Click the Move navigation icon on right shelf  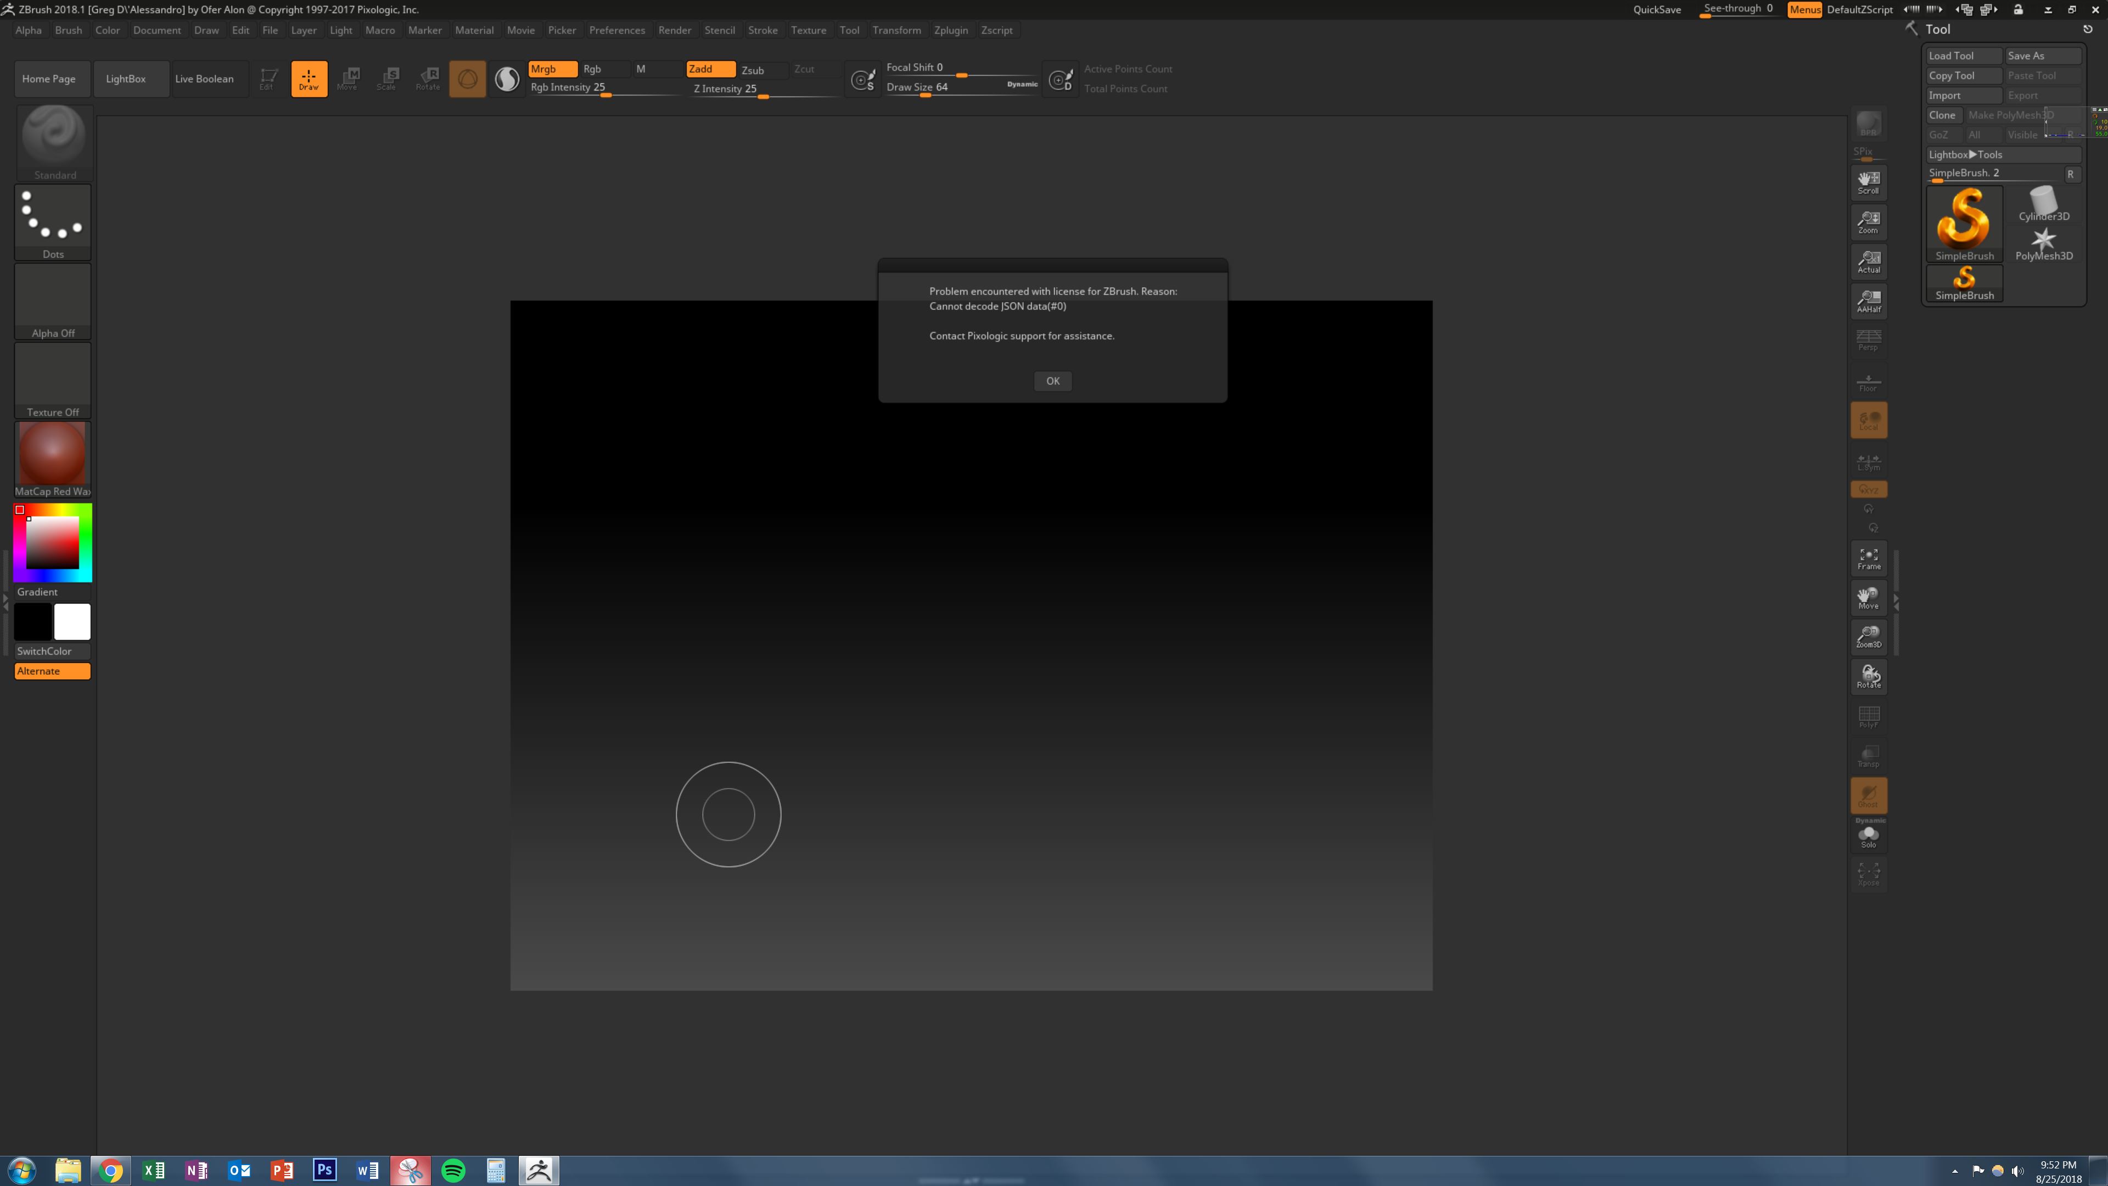(1868, 597)
